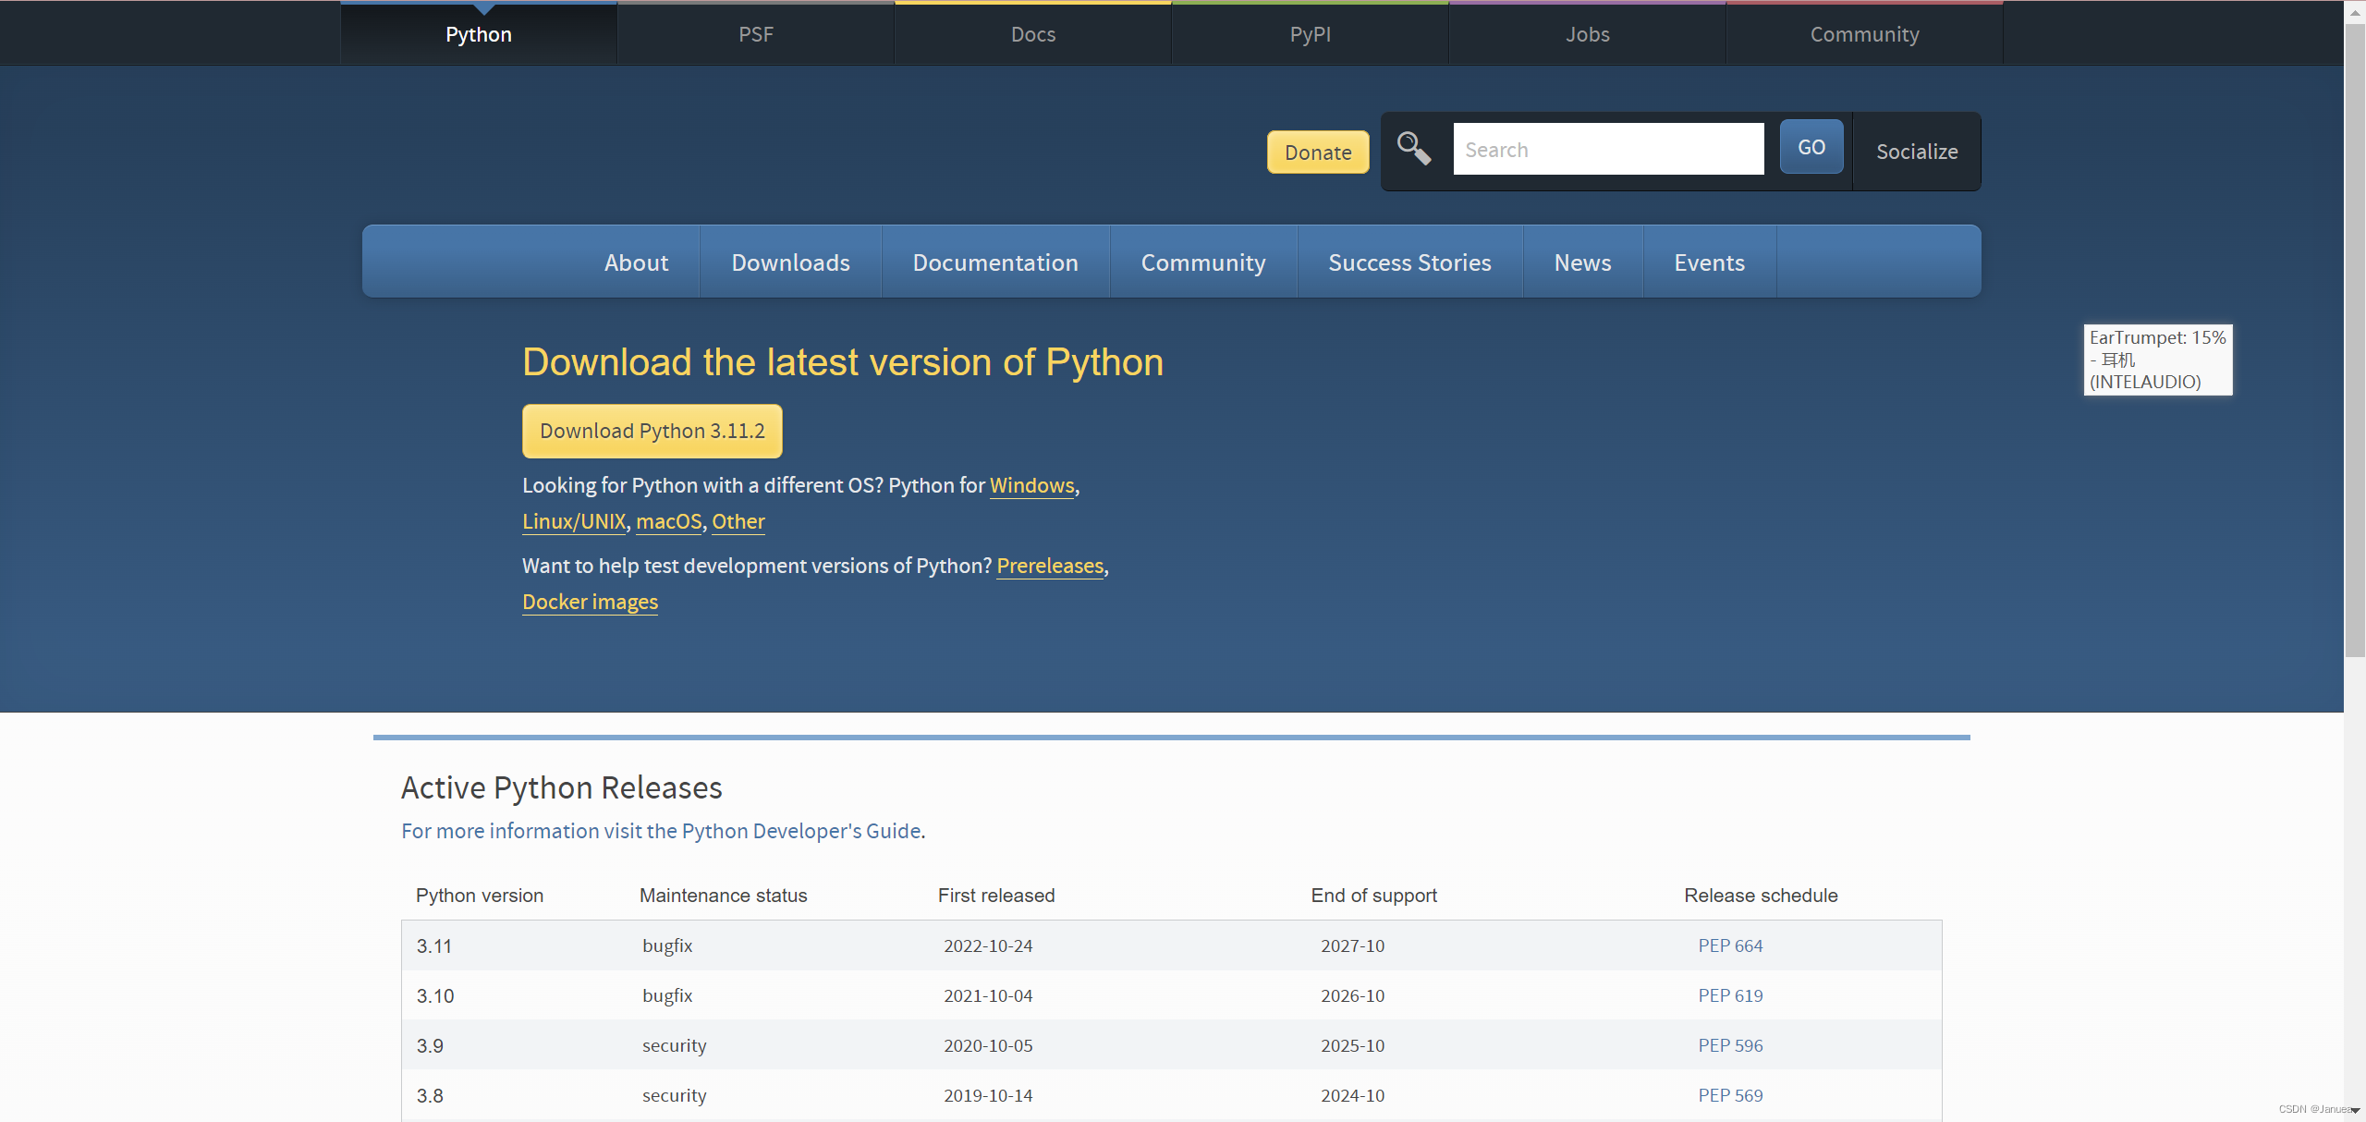
Task: Open the Downloads navigation menu
Action: [x=791, y=262]
